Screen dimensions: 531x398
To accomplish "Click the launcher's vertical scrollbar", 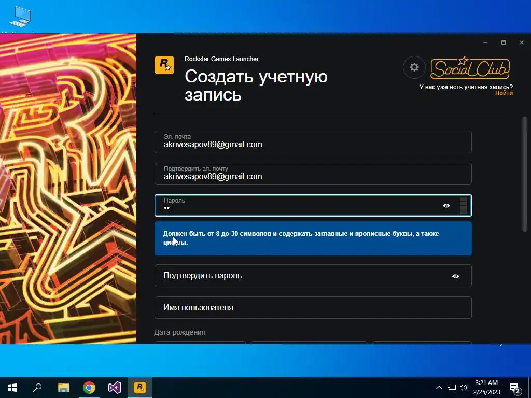I will tap(525, 174).
